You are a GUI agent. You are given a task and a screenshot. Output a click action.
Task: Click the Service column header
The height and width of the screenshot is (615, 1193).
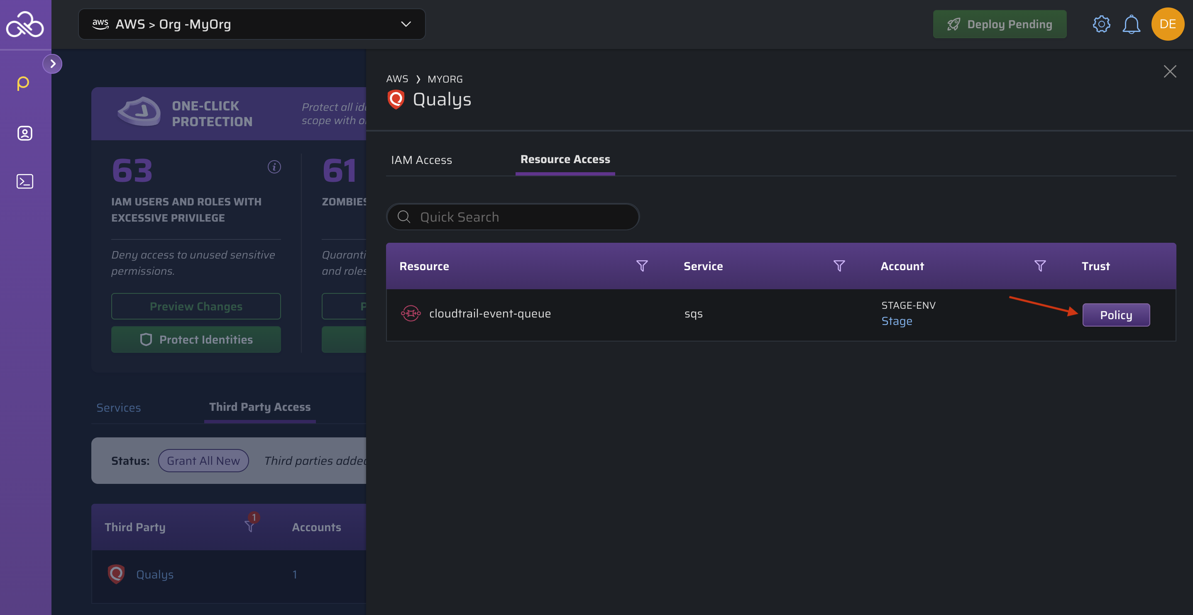tap(703, 266)
